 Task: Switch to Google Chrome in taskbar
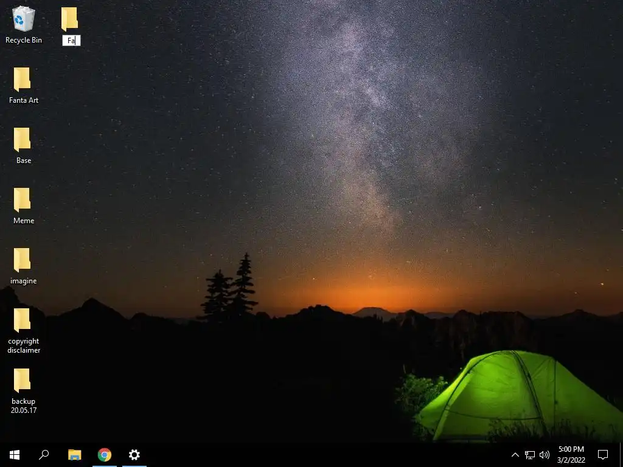105,455
